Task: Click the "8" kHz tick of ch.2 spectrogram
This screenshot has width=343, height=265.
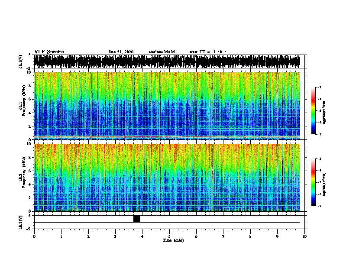Action: [30, 158]
